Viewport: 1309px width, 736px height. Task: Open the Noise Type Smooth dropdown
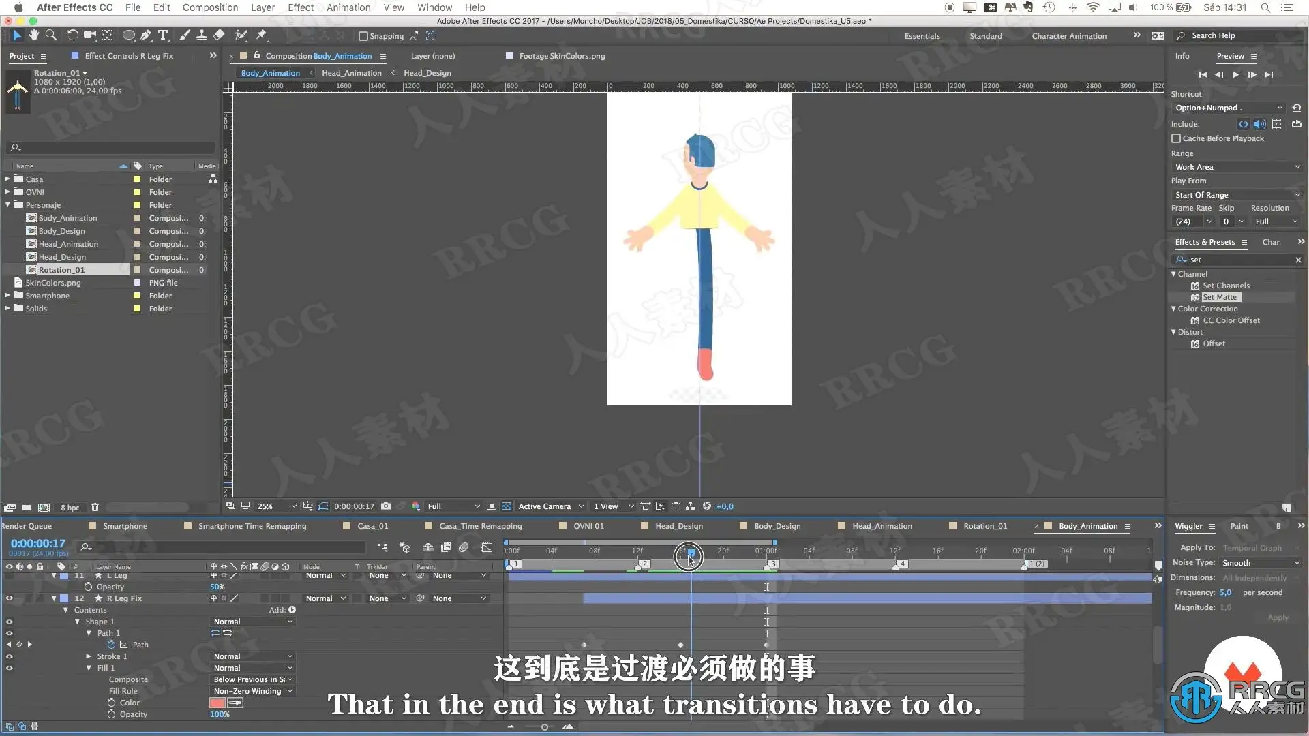click(1261, 563)
